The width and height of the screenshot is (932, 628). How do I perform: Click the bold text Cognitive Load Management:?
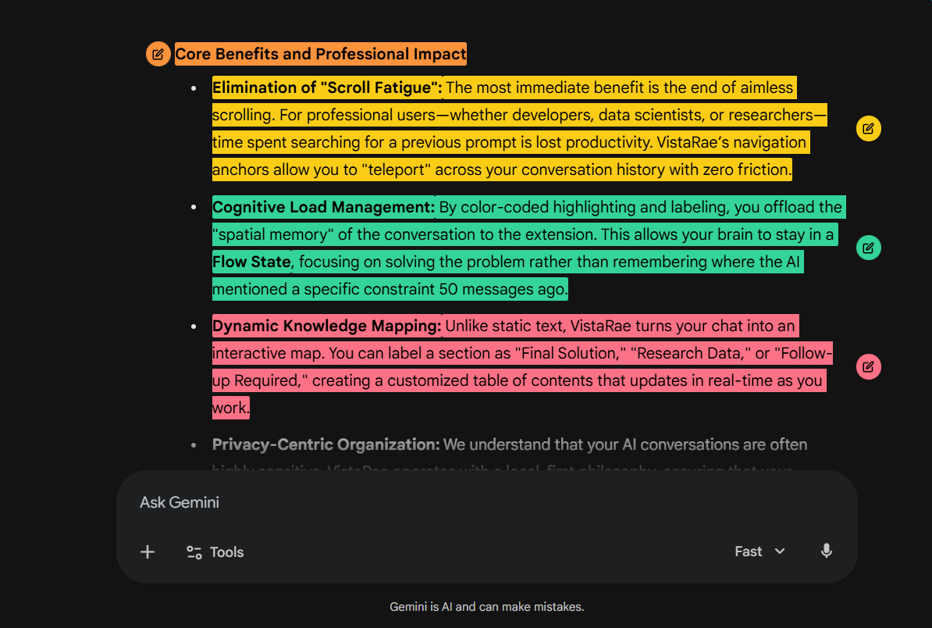pyautogui.click(x=323, y=207)
